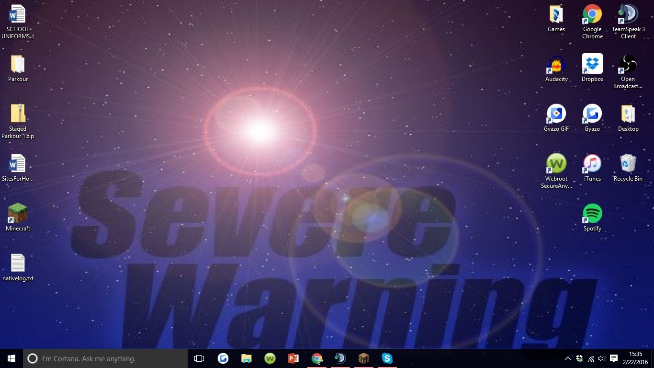Show hidden system tray icons
The image size is (654, 368).
(x=568, y=358)
